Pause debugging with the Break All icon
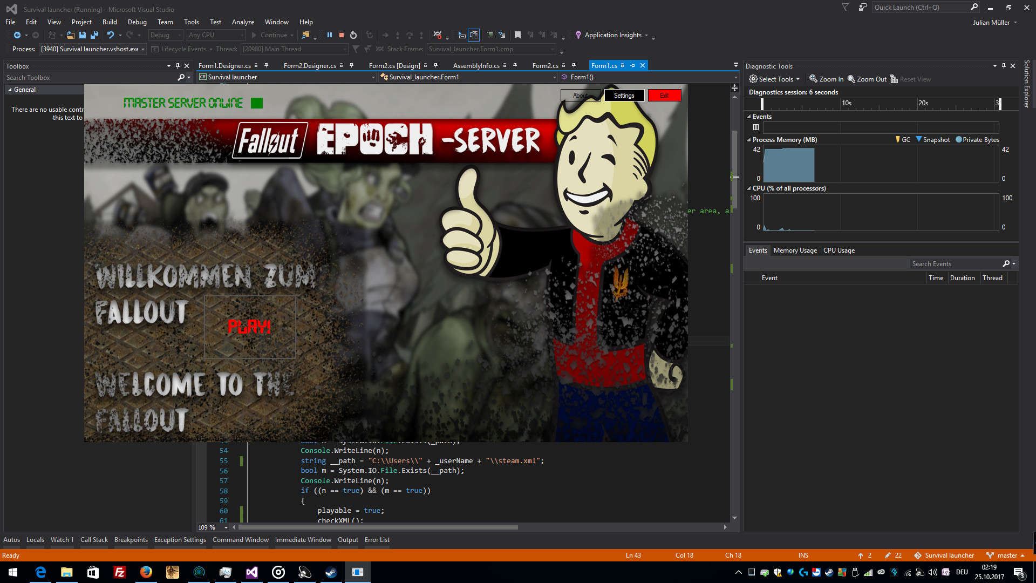The image size is (1036, 583). pyautogui.click(x=329, y=35)
